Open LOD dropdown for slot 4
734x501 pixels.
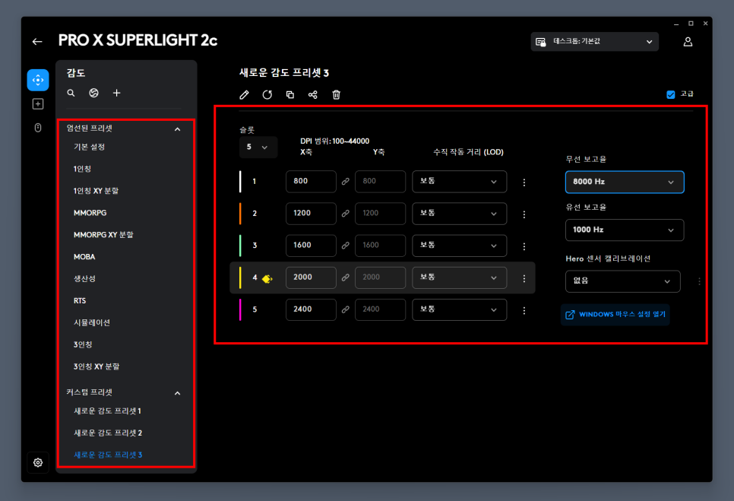459,277
